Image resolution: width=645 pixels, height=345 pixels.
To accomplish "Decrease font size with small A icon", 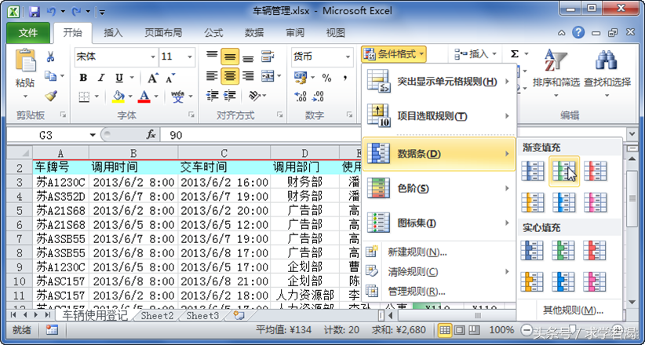I will coord(170,78).
